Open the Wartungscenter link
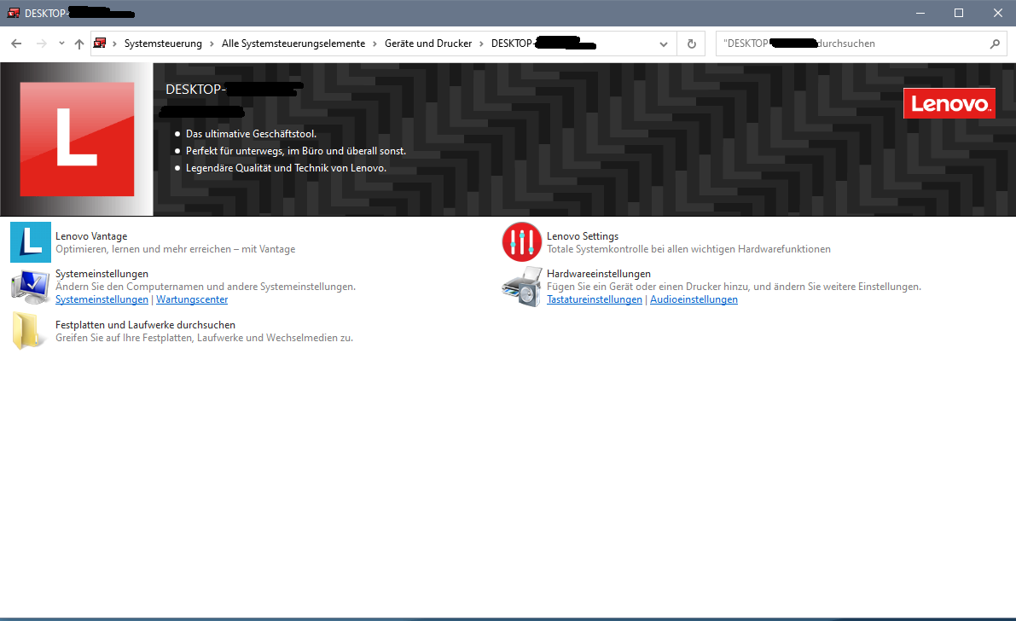Viewport: 1016px width, 621px height. point(192,299)
